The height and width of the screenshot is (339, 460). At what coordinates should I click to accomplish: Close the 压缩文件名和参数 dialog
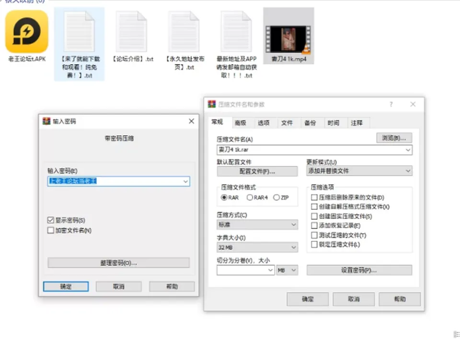click(413, 104)
